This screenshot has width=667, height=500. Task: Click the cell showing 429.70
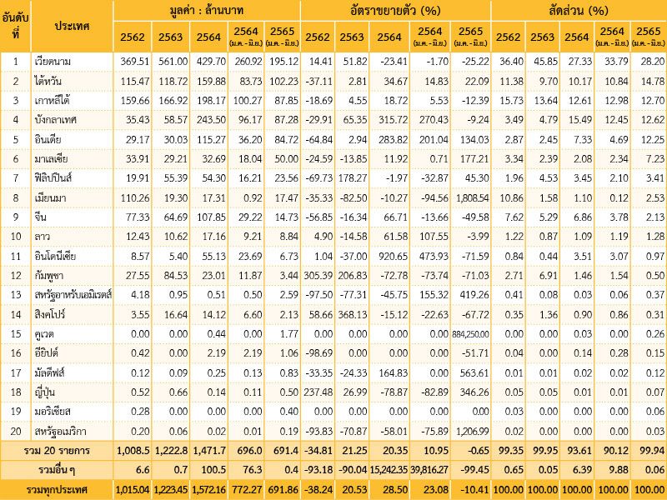(212, 61)
